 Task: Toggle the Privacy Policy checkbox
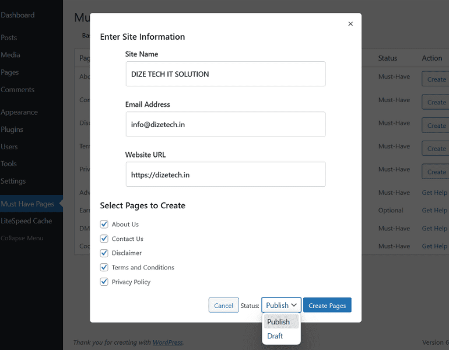coord(104,282)
